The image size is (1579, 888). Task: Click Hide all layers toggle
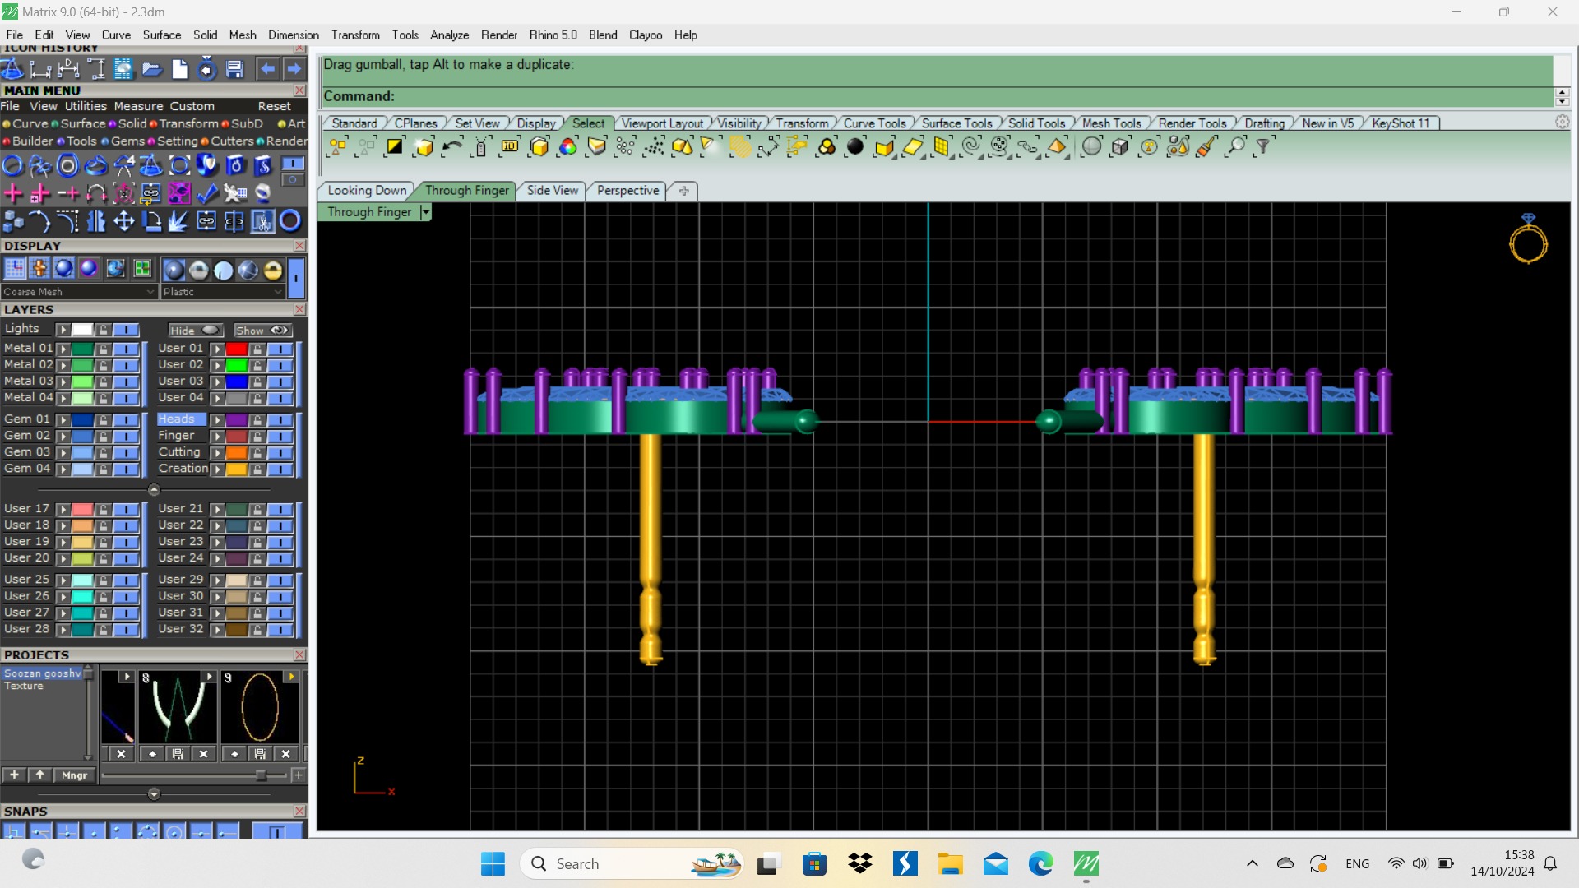[x=195, y=331]
